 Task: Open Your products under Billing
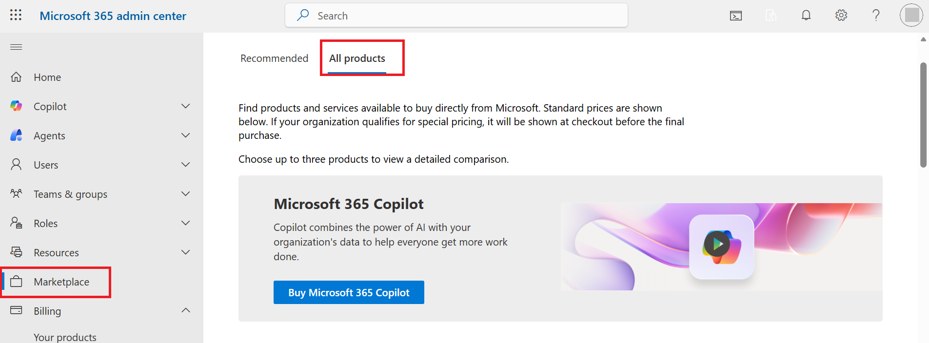click(65, 337)
